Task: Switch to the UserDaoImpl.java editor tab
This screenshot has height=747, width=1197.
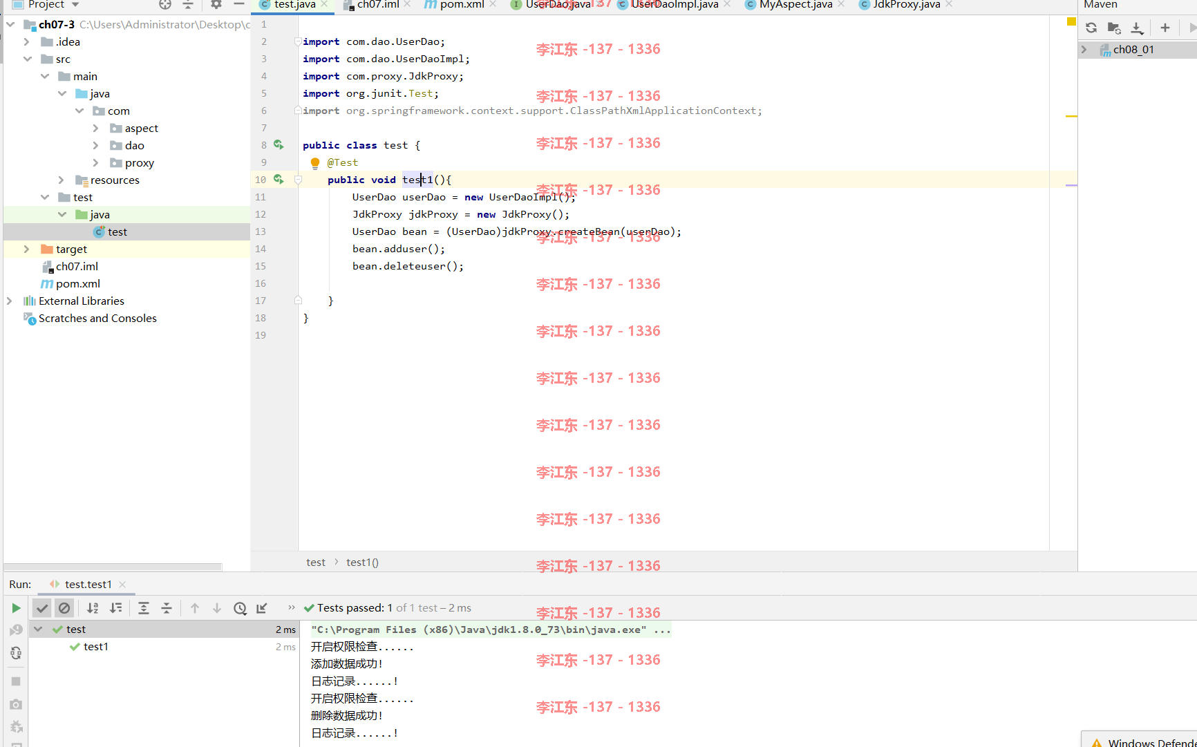Action: coord(675,5)
